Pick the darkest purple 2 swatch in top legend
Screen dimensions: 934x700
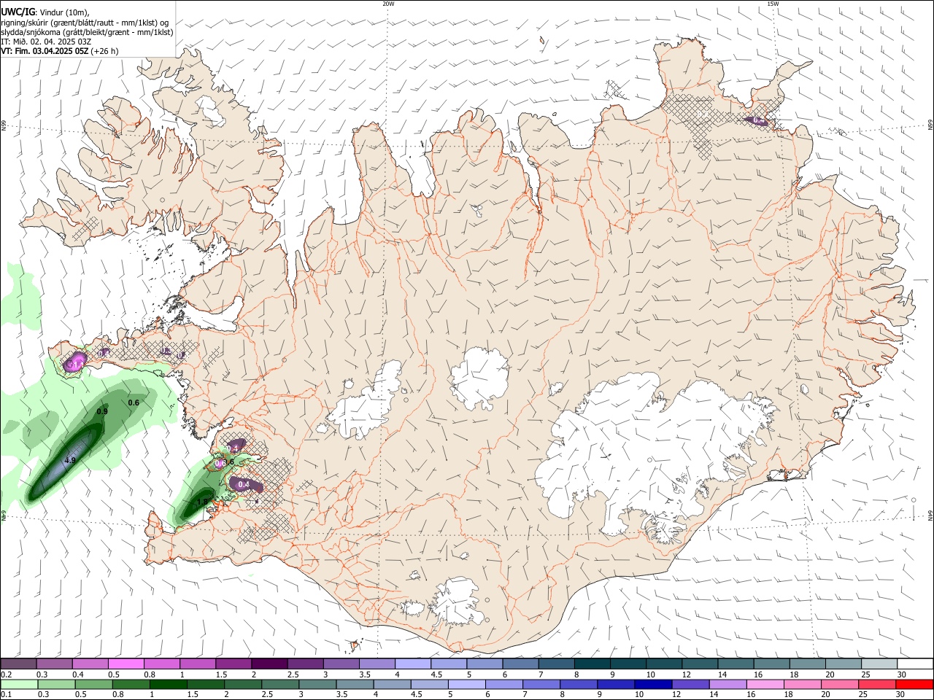tap(269, 664)
